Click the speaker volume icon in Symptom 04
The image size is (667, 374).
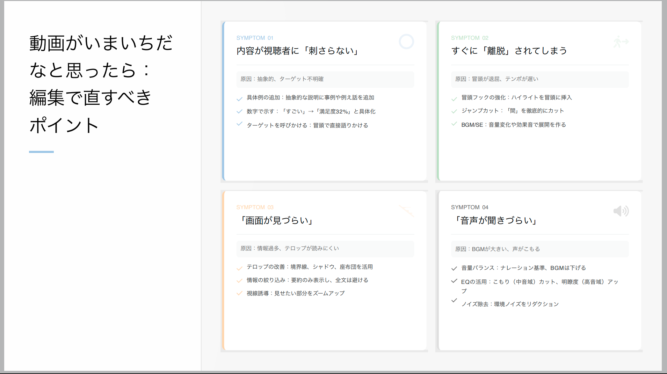point(621,211)
